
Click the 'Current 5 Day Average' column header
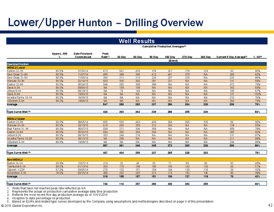point(232,57)
